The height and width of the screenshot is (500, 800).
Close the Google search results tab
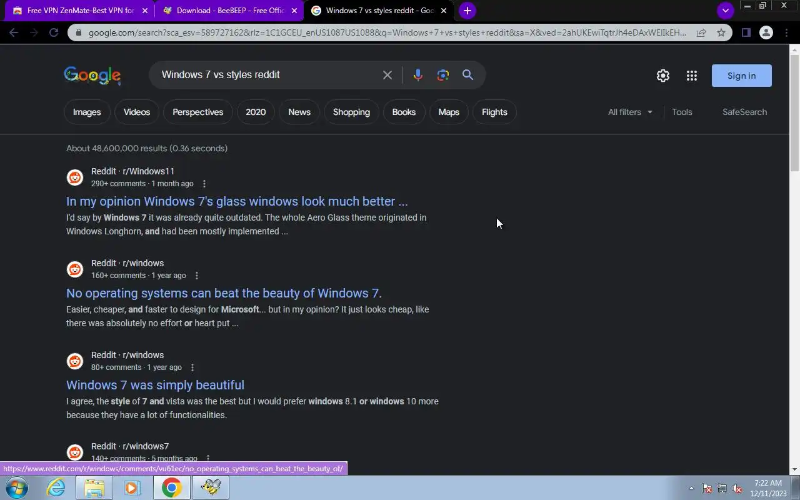coord(444,11)
